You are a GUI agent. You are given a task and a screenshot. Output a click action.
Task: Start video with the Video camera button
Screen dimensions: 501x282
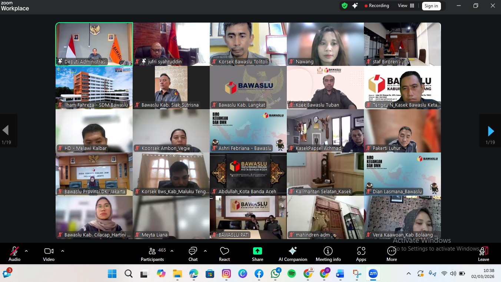[x=49, y=254]
